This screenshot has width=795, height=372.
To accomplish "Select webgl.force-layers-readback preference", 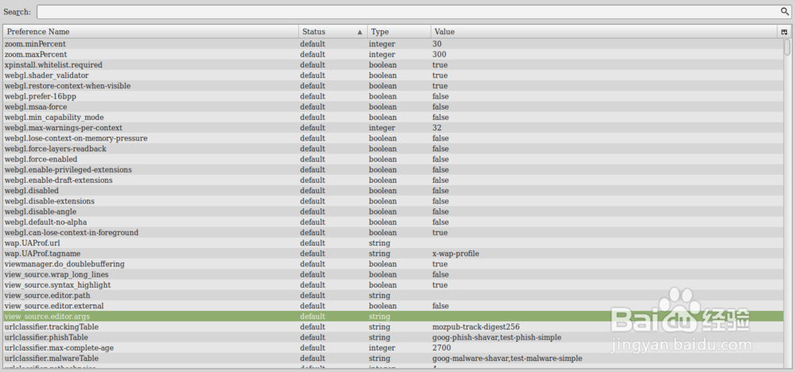I will click(x=393, y=149).
